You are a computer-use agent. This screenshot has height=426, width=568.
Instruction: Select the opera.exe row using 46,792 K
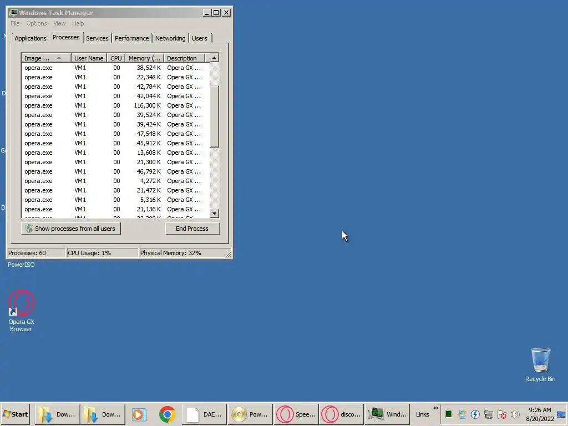(x=115, y=171)
